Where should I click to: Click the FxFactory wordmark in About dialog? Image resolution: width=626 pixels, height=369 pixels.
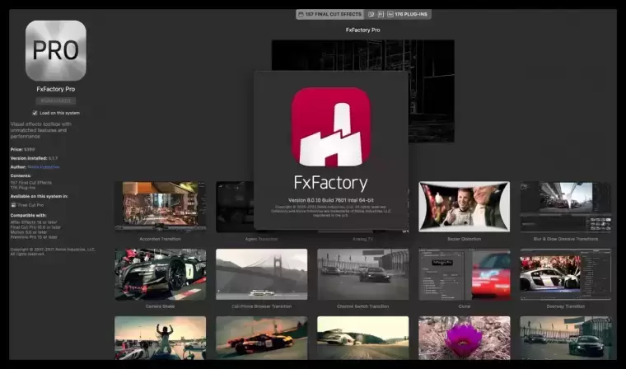(x=330, y=183)
